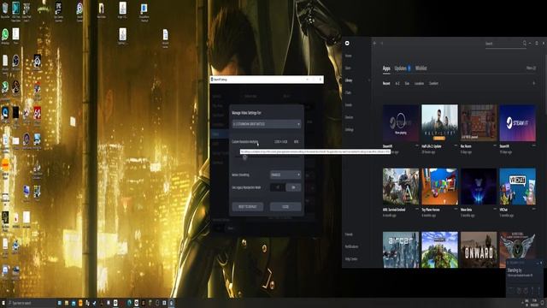Open the Half-Life 2: Update thumbnail
Viewport: 547px width, 308px height.
tap(439, 123)
